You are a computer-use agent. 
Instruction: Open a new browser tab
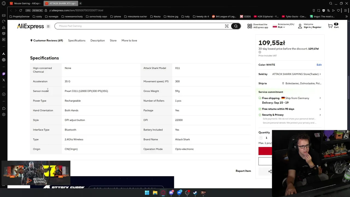80,3
